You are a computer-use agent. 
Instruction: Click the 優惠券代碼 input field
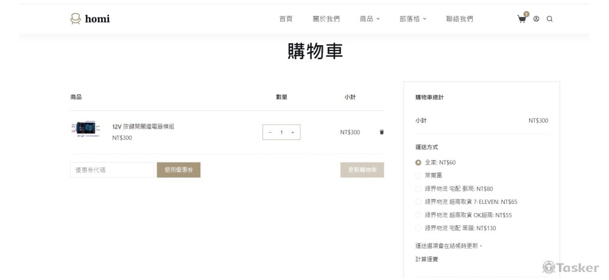[x=112, y=170]
